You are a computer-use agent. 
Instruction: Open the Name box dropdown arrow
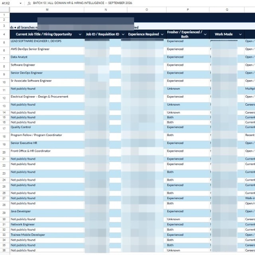coord(20,3)
